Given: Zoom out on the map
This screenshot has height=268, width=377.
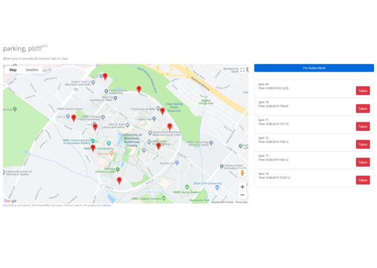Looking at the screenshot, I should click(x=242, y=195).
